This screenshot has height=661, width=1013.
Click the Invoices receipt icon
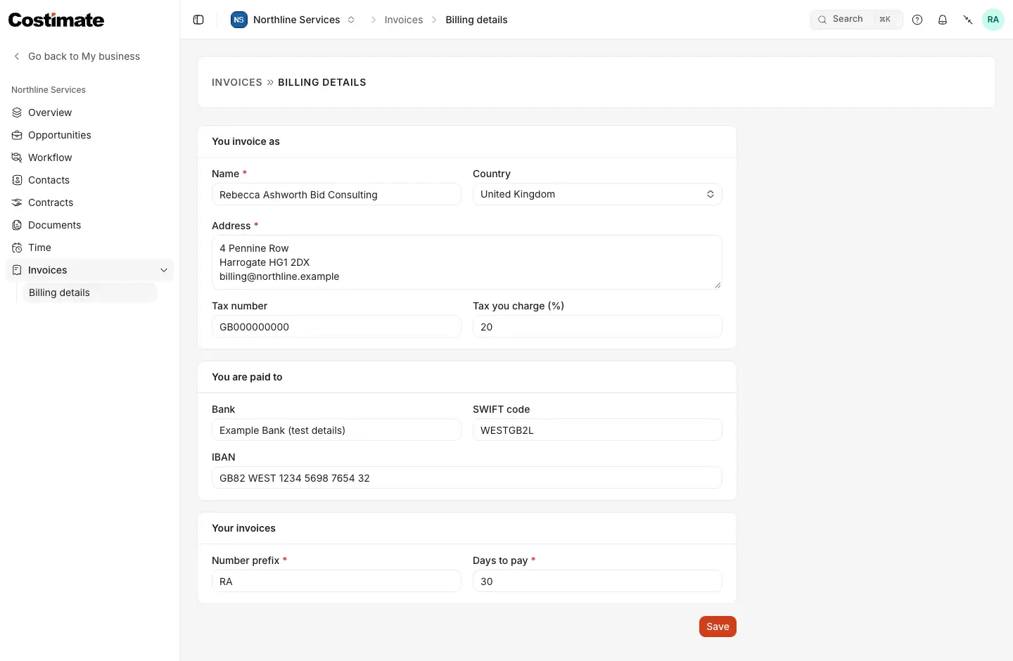(17, 270)
